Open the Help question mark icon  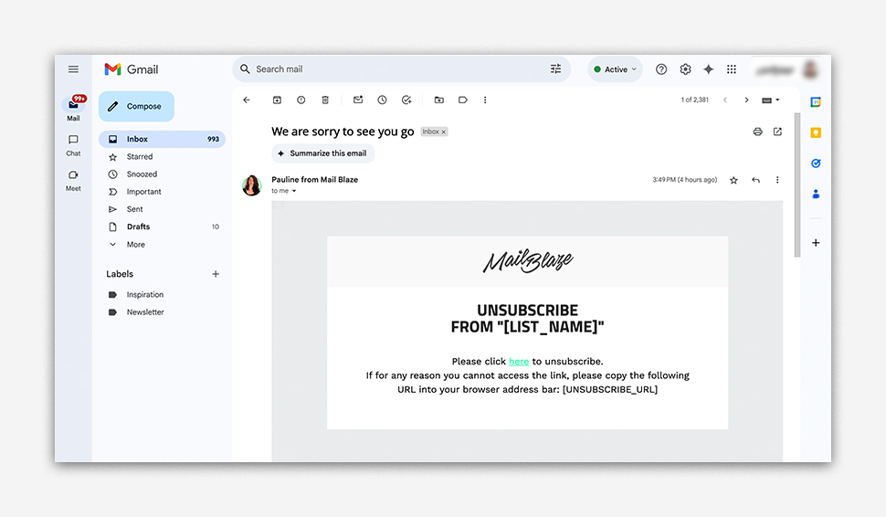pyautogui.click(x=661, y=69)
